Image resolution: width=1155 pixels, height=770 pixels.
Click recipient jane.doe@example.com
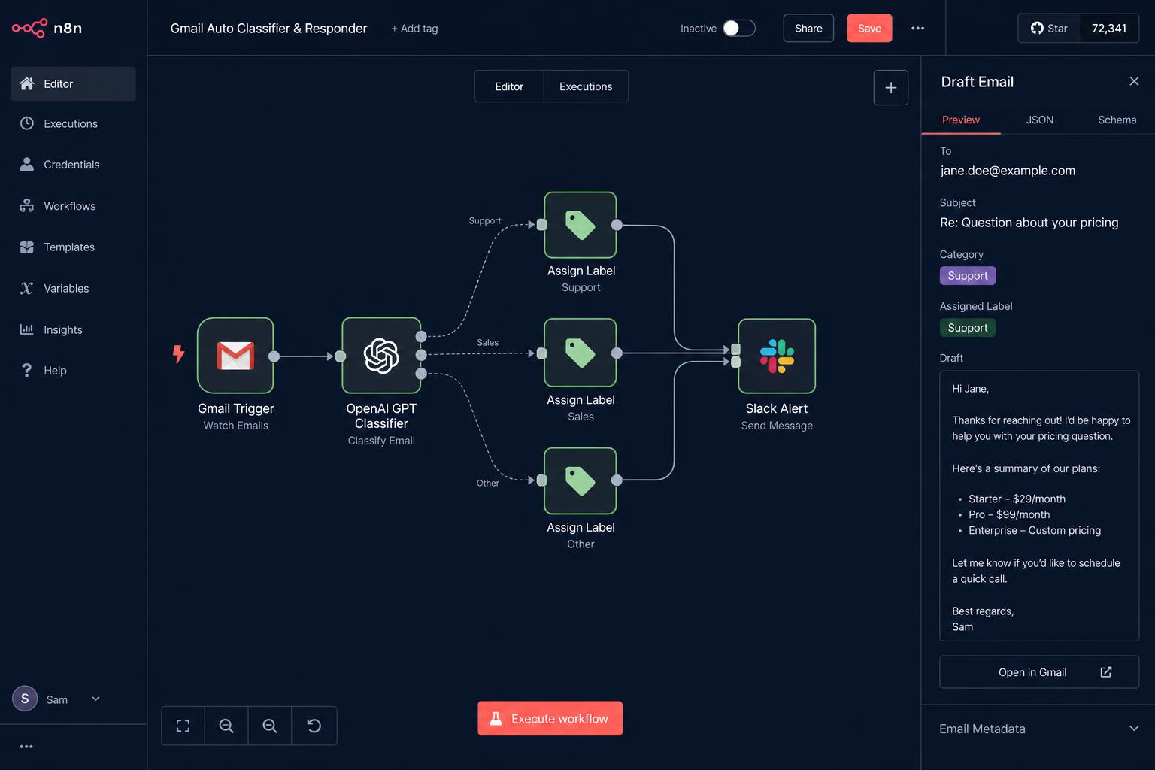point(1008,171)
